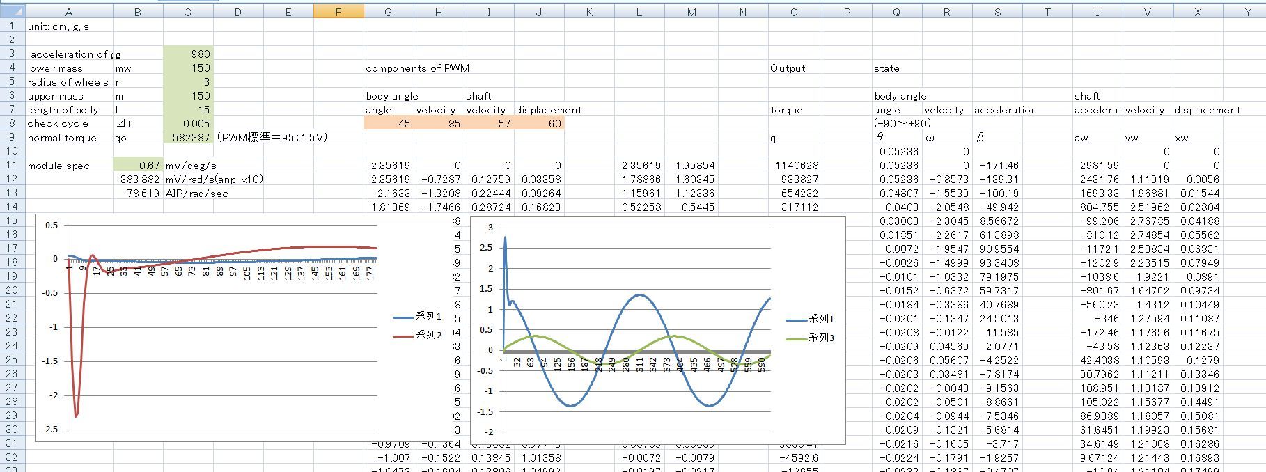This screenshot has height=472, width=1266.
Task: Click the 系列2 legend entry
Action: [x=418, y=335]
